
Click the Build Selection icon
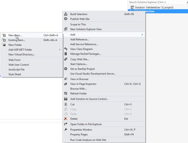[x=66, y=14]
